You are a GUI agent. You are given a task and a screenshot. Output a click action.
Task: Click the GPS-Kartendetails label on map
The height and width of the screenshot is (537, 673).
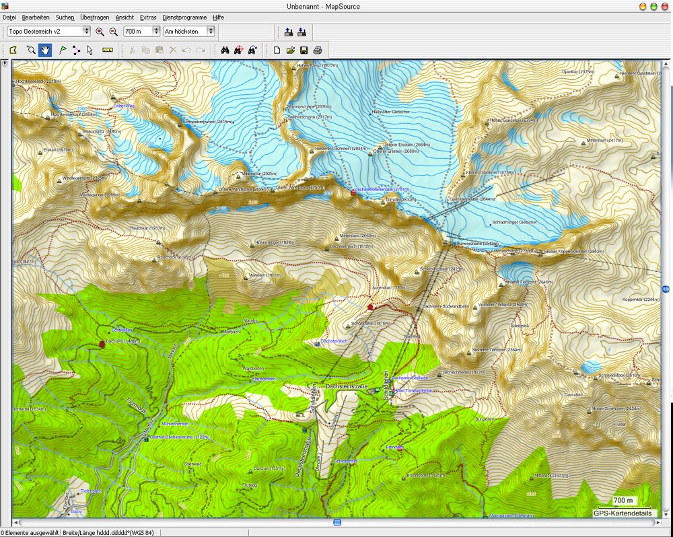click(x=622, y=513)
